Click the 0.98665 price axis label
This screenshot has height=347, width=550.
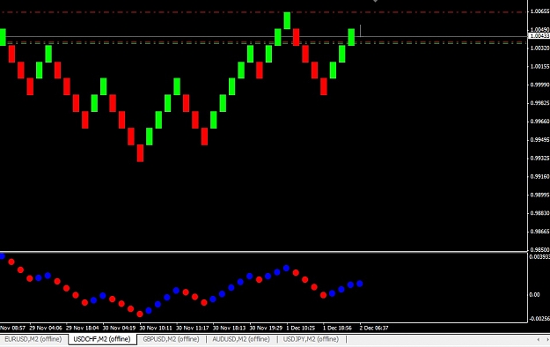539,232
